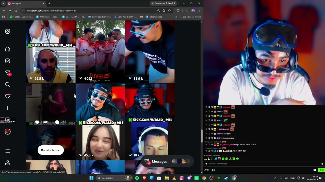Show hidden system tray icons chevron

[275, 178]
